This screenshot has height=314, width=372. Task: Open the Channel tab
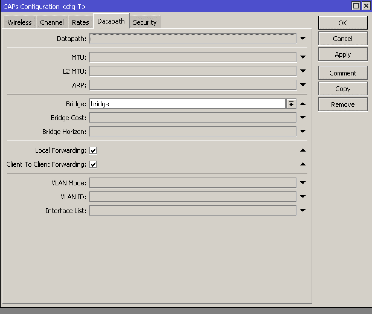pyautogui.click(x=52, y=22)
